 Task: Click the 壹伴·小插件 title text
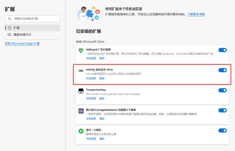click(x=94, y=130)
